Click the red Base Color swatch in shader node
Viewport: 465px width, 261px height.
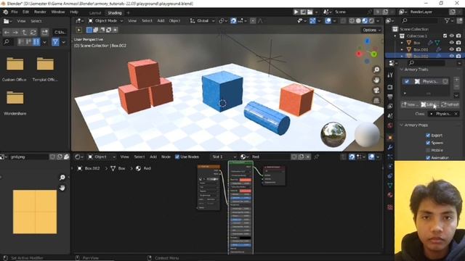point(246,180)
